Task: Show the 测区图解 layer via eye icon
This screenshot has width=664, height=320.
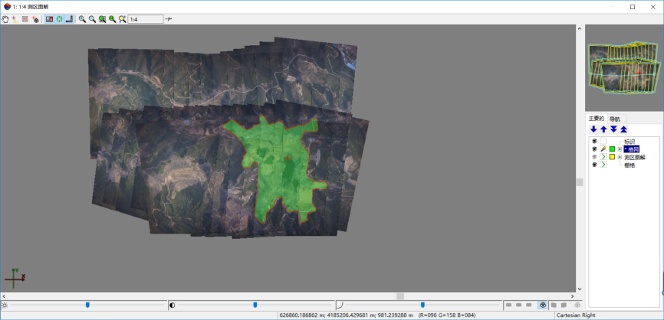Action: click(594, 157)
